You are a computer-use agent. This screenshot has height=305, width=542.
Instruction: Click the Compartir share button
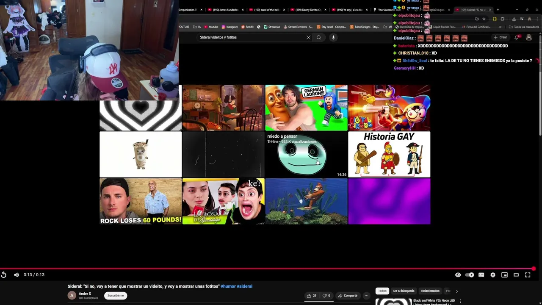348,296
